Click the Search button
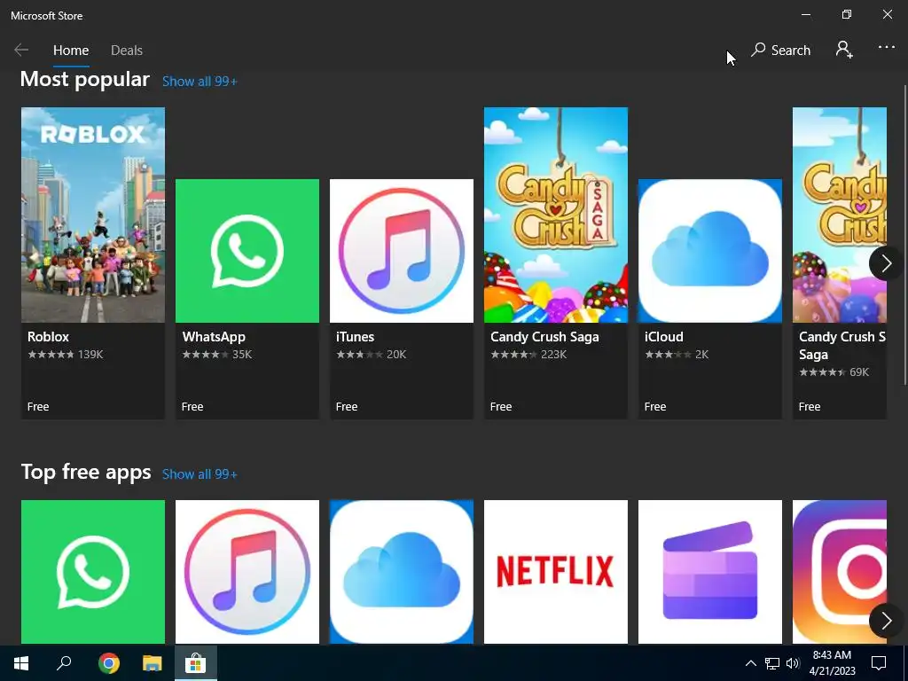This screenshot has width=908, height=681. [x=780, y=51]
